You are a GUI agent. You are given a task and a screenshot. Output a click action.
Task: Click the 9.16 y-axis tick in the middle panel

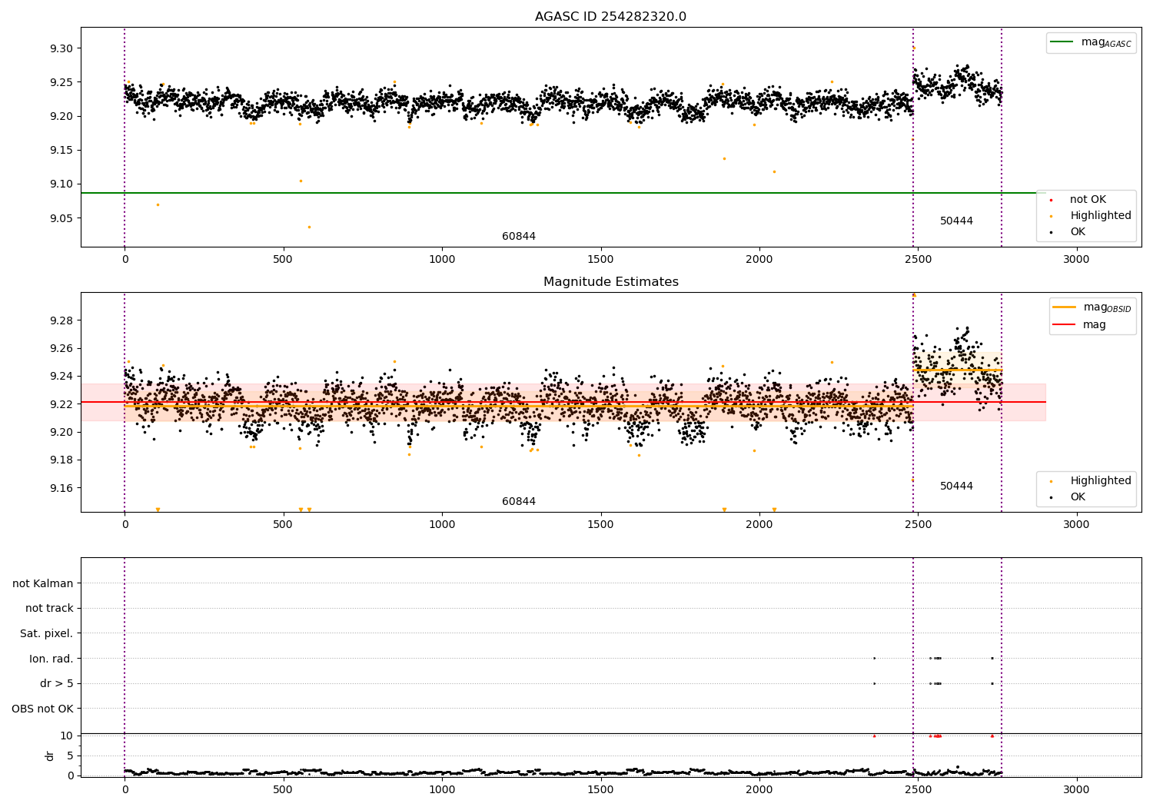click(x=61, y=488)
